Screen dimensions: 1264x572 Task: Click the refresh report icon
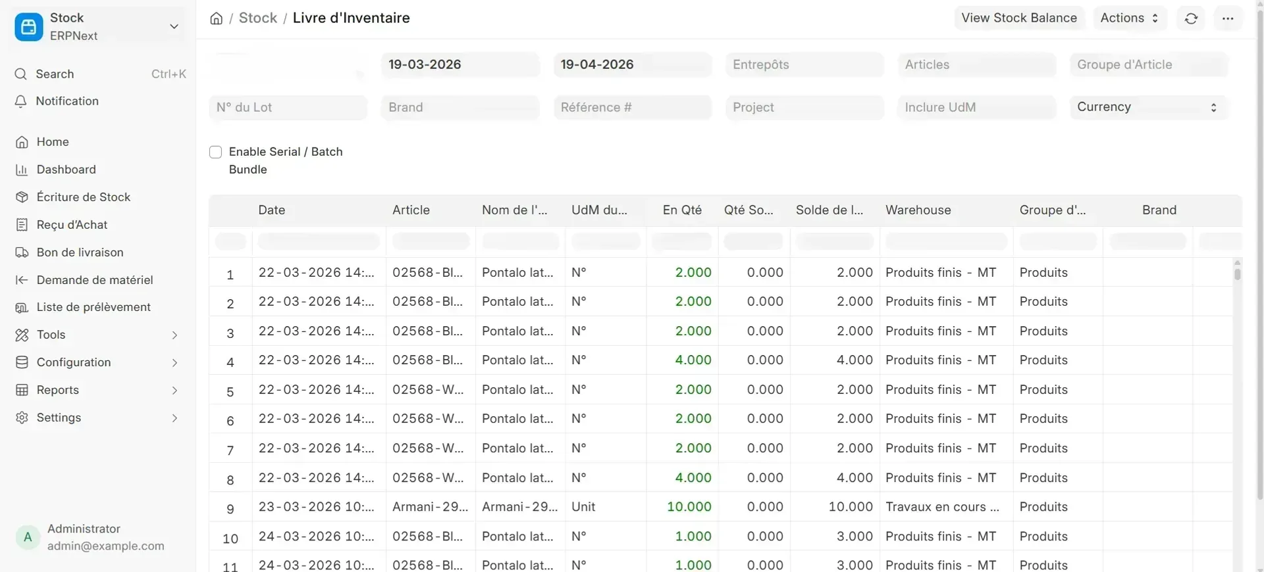click(1191, 18)
